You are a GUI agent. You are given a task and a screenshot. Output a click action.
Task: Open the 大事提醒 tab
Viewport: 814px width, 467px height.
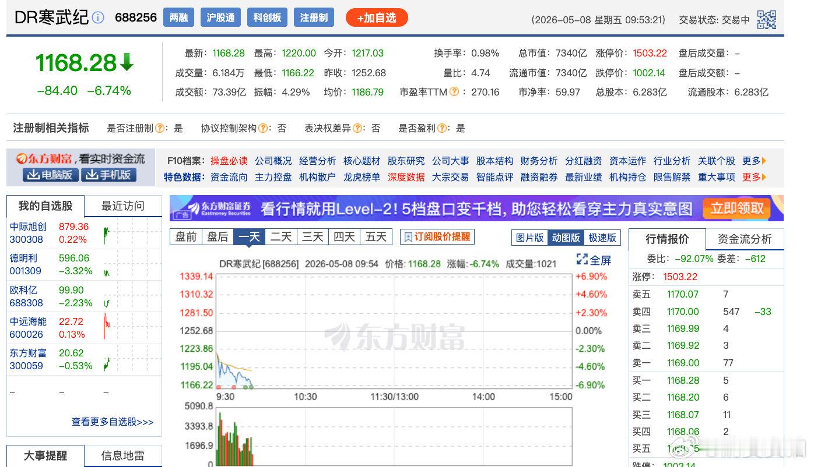(45, 456)
